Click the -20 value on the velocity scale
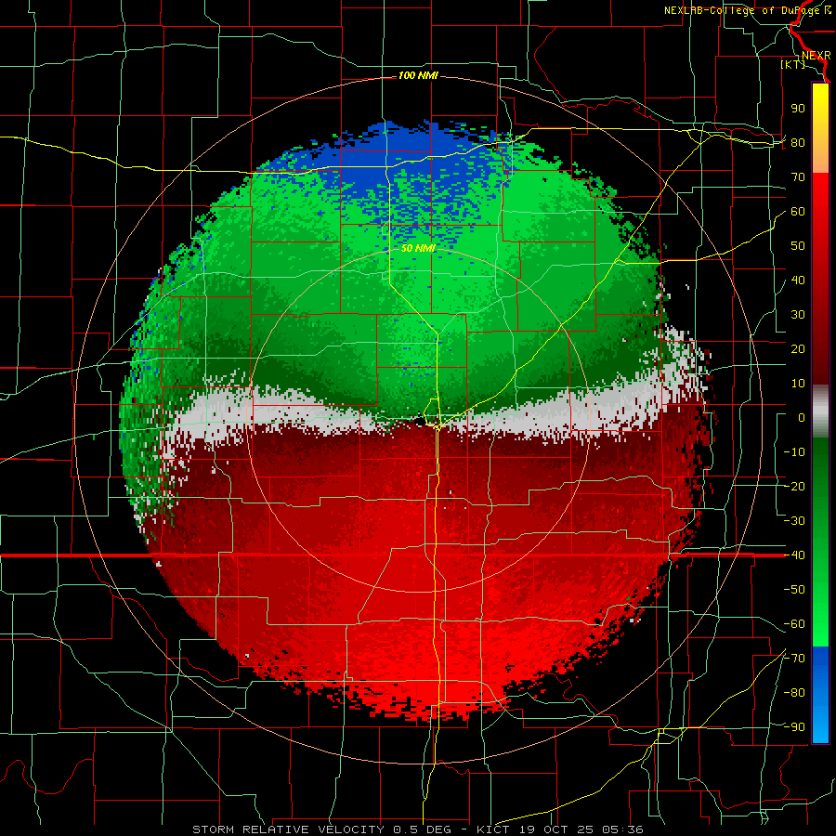The image size is (836, 836). [x=794, y=486]
